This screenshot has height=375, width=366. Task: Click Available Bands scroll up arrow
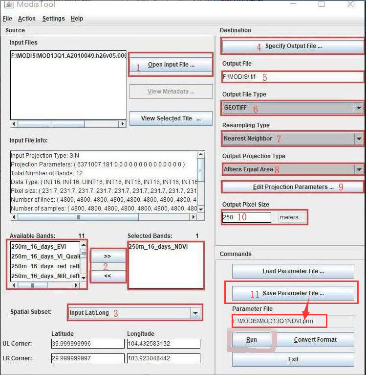(x=84, y=245)
